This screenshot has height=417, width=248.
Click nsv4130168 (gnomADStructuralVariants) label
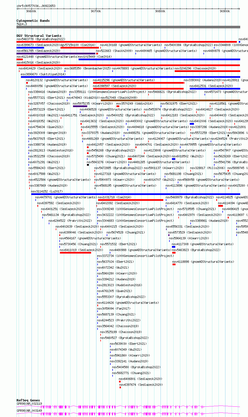[131, 45]
